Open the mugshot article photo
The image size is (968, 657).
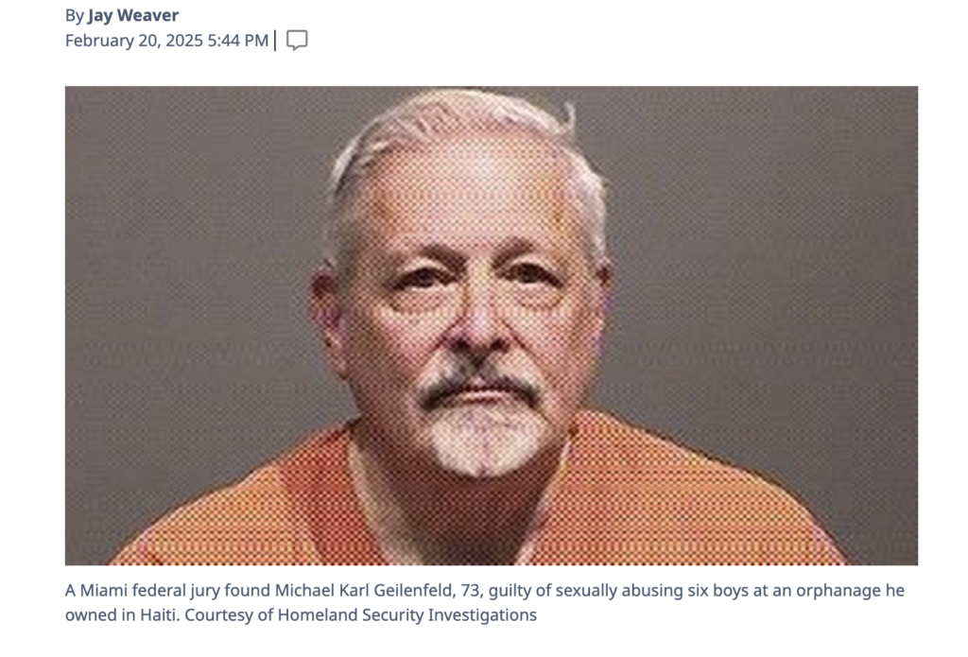coord(492,325)
